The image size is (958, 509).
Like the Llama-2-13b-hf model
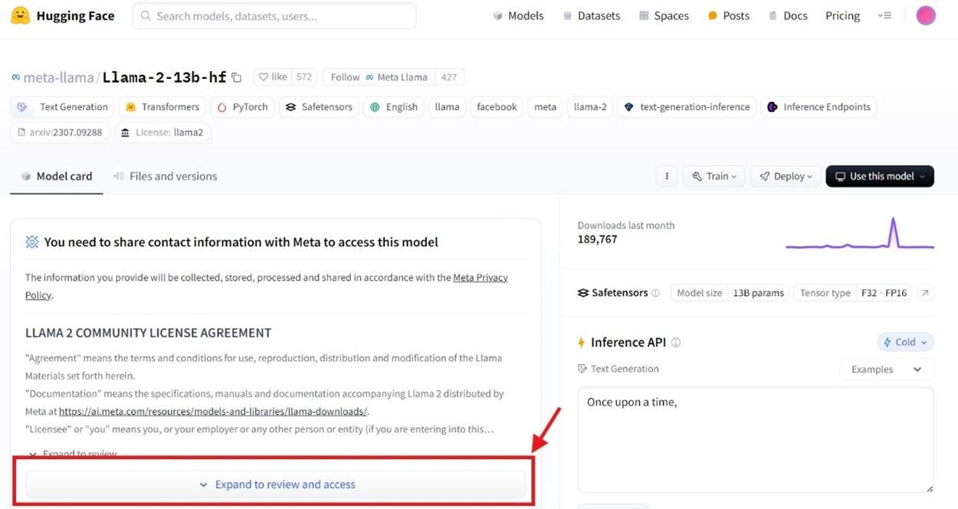(272, 77)
